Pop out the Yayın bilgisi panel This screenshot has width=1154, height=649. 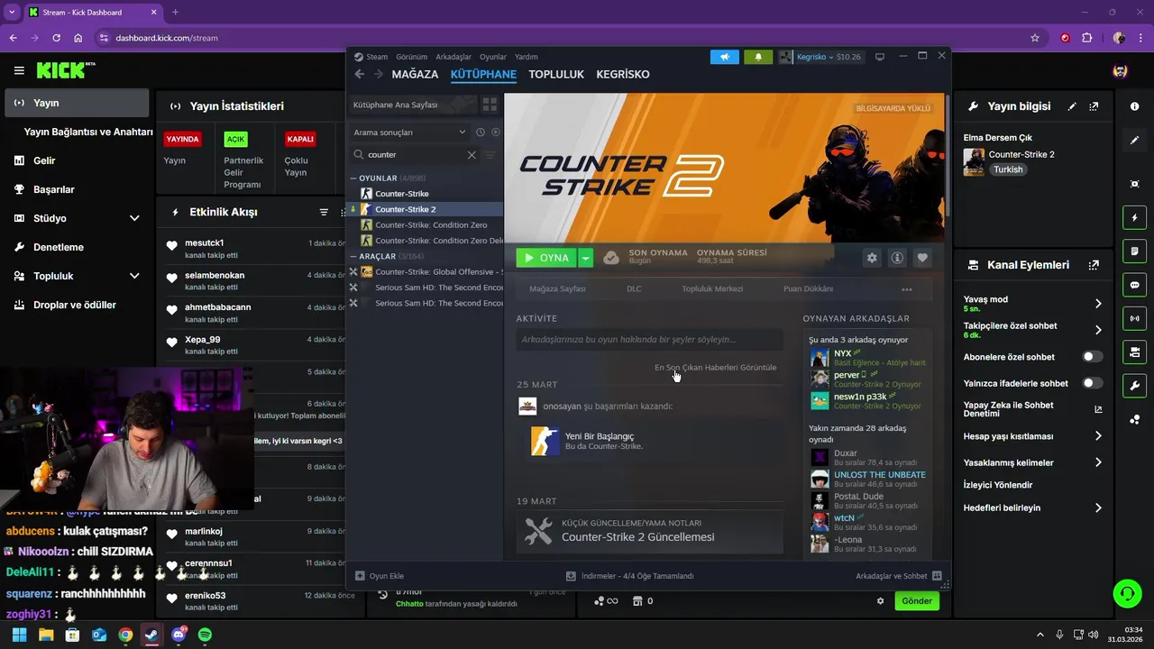1094,106
